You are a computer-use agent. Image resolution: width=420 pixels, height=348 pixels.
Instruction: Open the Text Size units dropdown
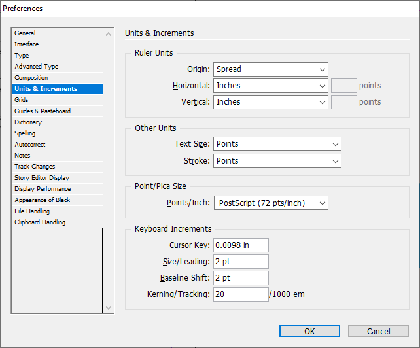[x=277, y=144]
